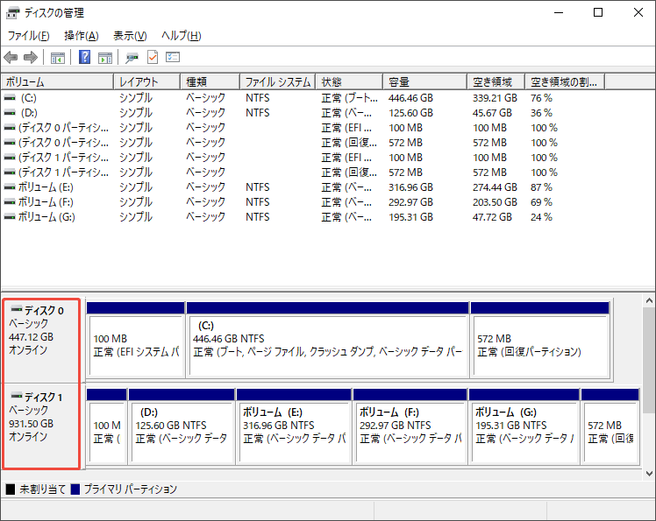Click the scroll up arrow in disk pane
The width and height of the screenshot is (656, 521).
click(x=649, y=300)
